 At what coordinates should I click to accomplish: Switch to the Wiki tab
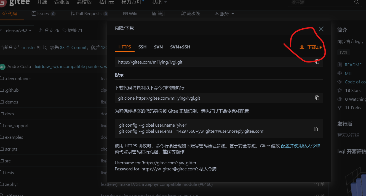click(130, 14)
